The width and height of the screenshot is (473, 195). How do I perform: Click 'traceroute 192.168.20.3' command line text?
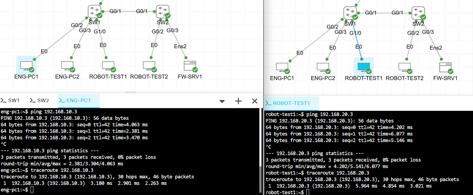[338, 173]
